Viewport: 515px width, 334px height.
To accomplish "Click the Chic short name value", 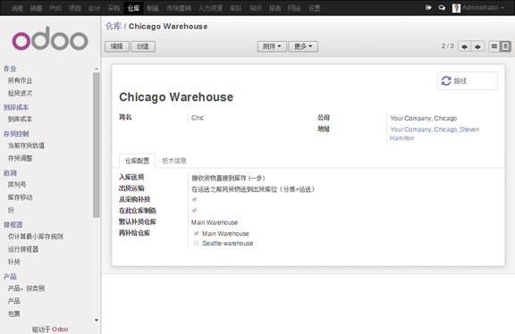I will 198,118.
